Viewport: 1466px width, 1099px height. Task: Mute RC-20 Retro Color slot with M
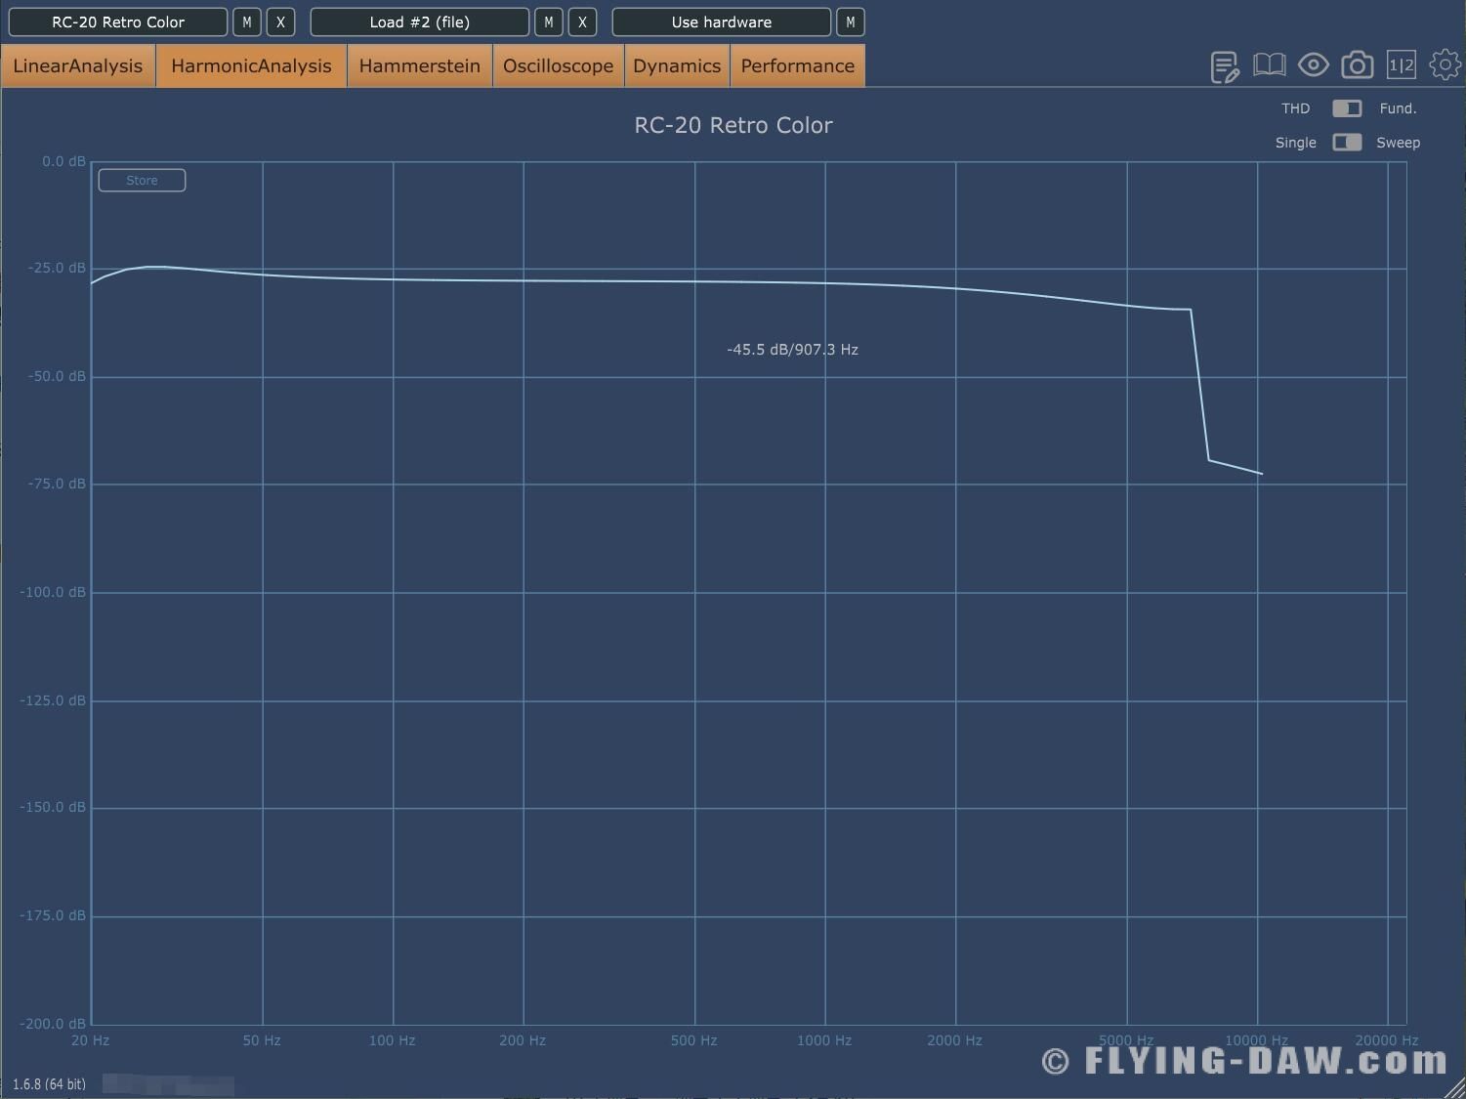[x=247, y=21]
